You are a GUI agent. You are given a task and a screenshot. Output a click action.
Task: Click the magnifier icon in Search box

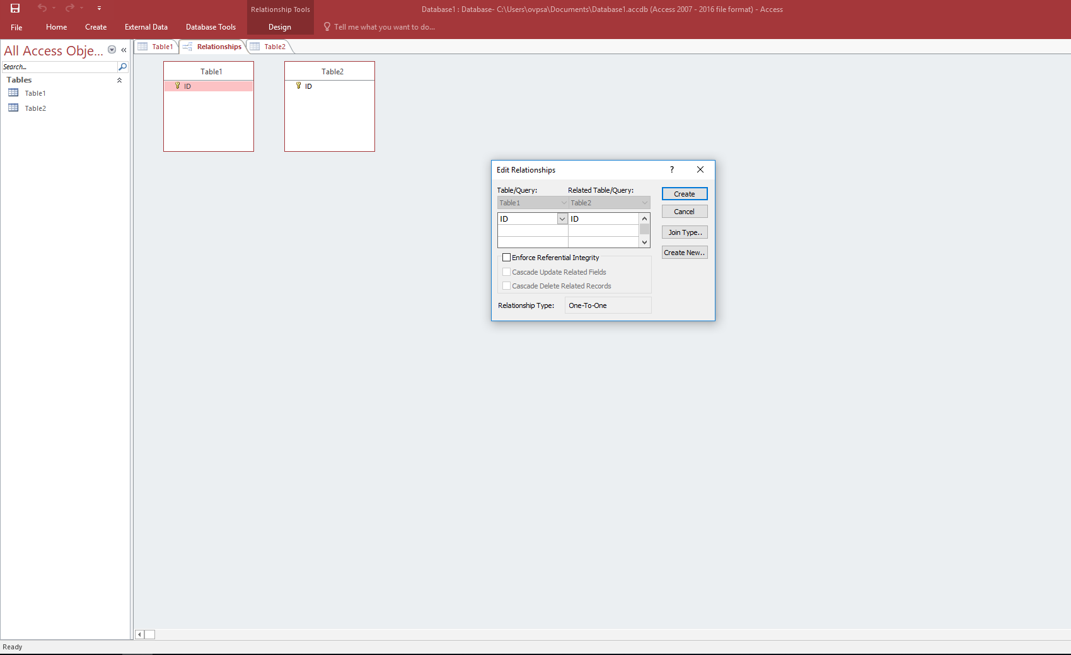click(123, 67)
